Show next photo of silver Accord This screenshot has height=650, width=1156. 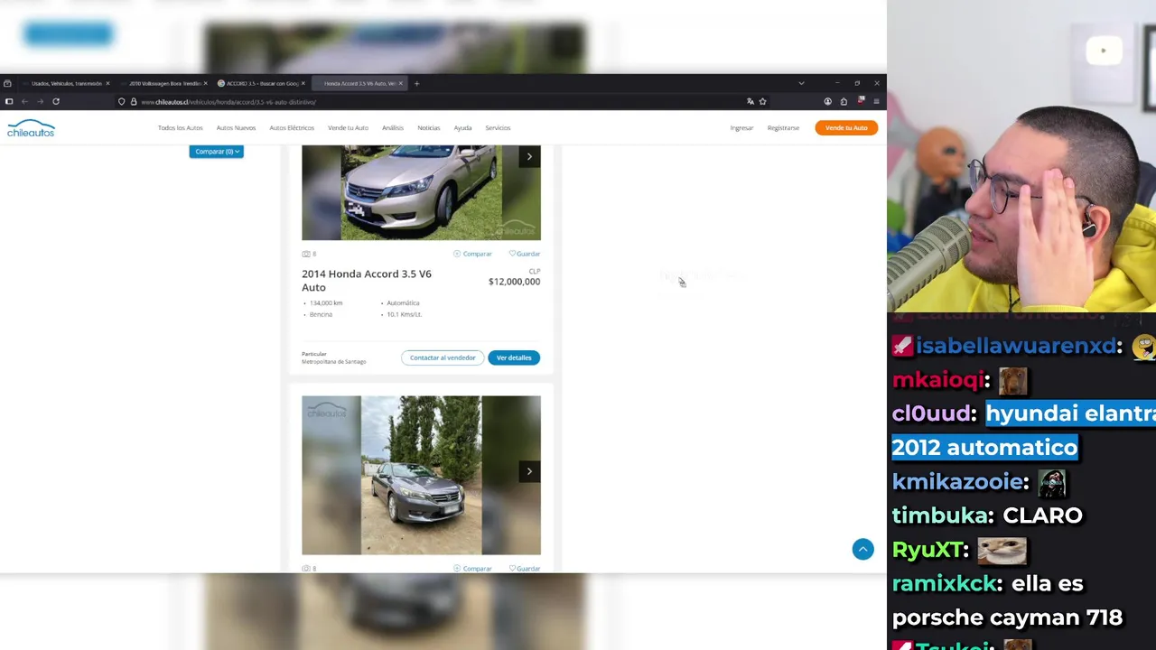pos(529,157)
